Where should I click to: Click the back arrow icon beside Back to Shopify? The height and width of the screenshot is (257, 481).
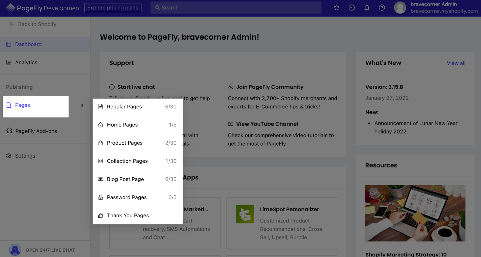click(x=12, y=24)
